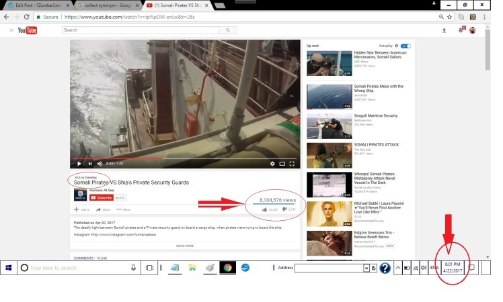This screenshot has width=503, height=302.
Task: Skip to next video in player
Action: pyautogui.click(x=89, y=163)
